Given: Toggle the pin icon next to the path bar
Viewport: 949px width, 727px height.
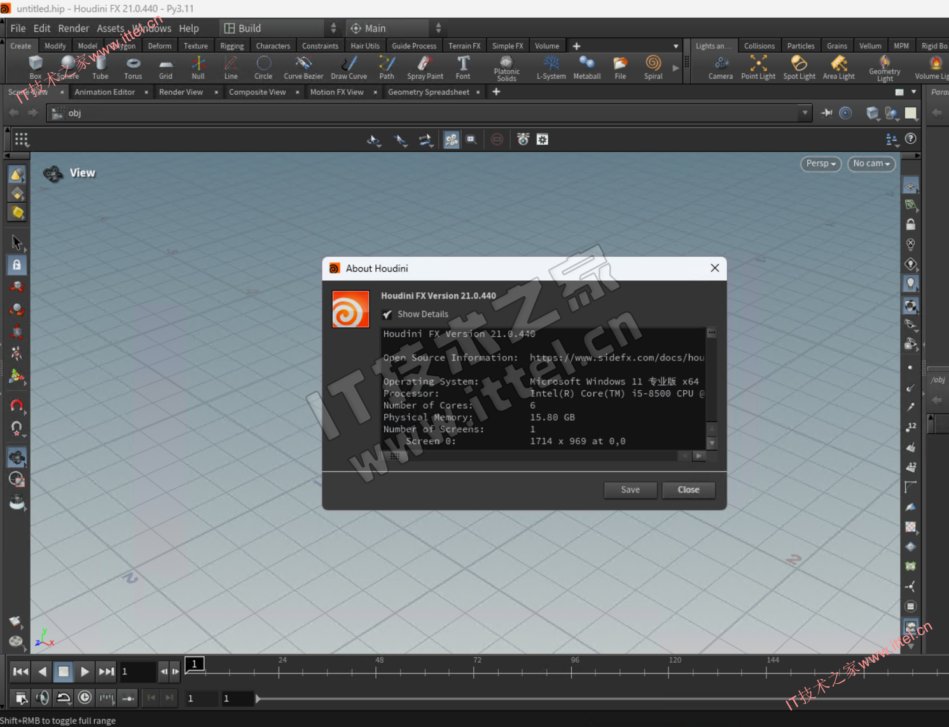Looking at the screenshot, I should point(827,113).
